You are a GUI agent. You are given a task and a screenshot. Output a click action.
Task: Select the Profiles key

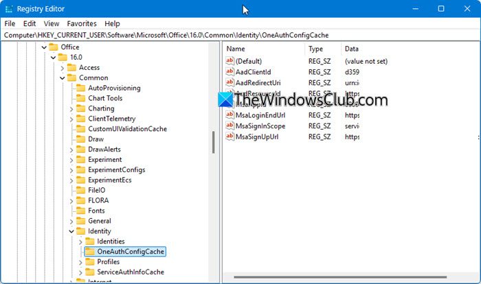pyautogui.click(x=108, y=262)
